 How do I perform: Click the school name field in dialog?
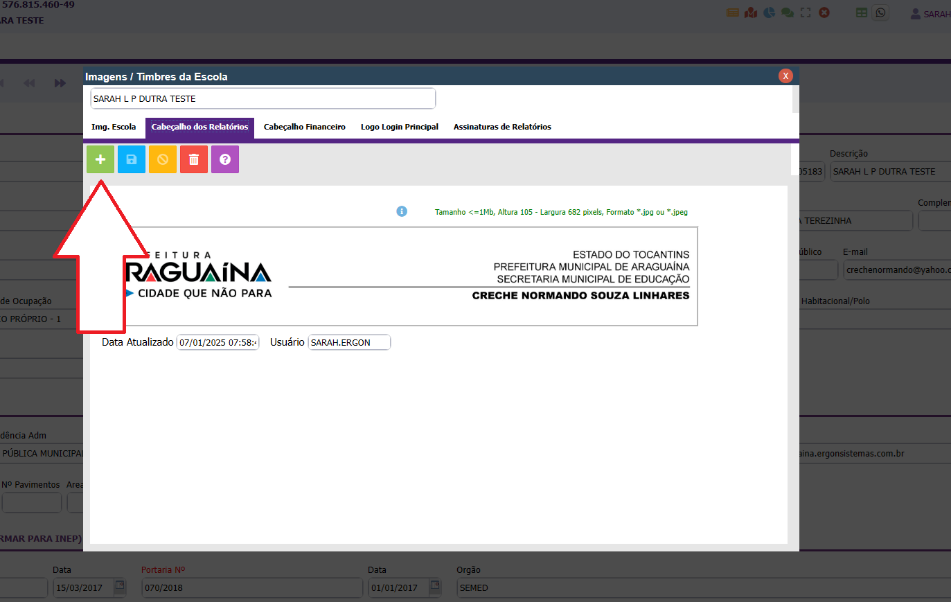pos(263,98)
